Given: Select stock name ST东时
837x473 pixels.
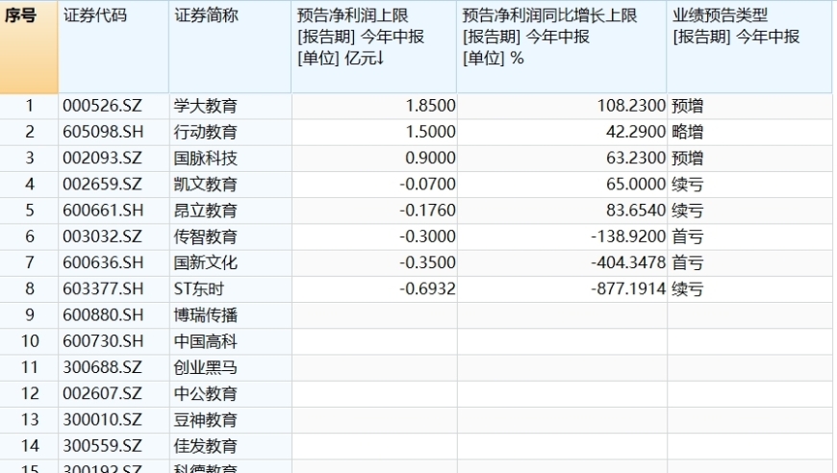Looking at the screenshot, I should 198,288.
